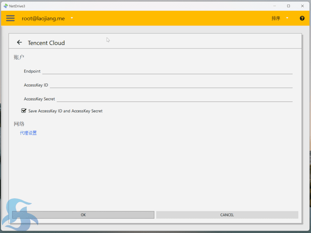Open the 代理设置 proxy settings link
The image size is (311, 233).
click(28, 133)
